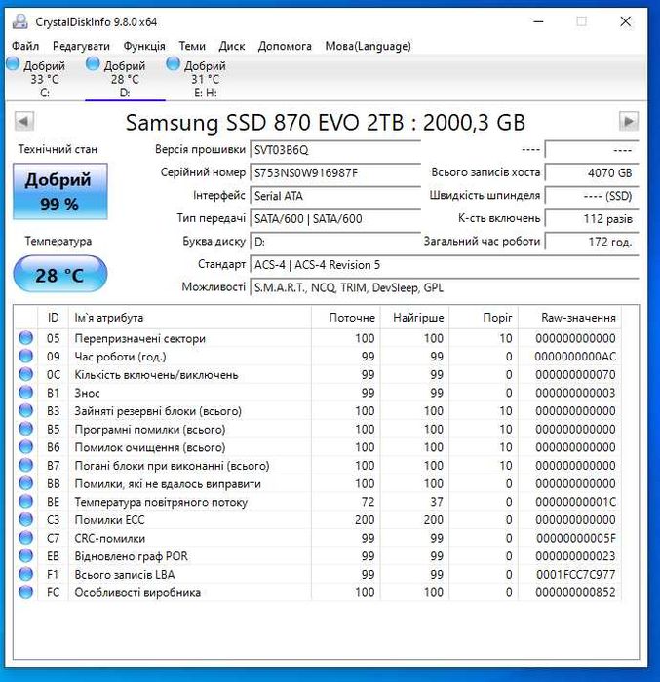Click the ID column header
660x682 pixels.
tap(53, 318)
